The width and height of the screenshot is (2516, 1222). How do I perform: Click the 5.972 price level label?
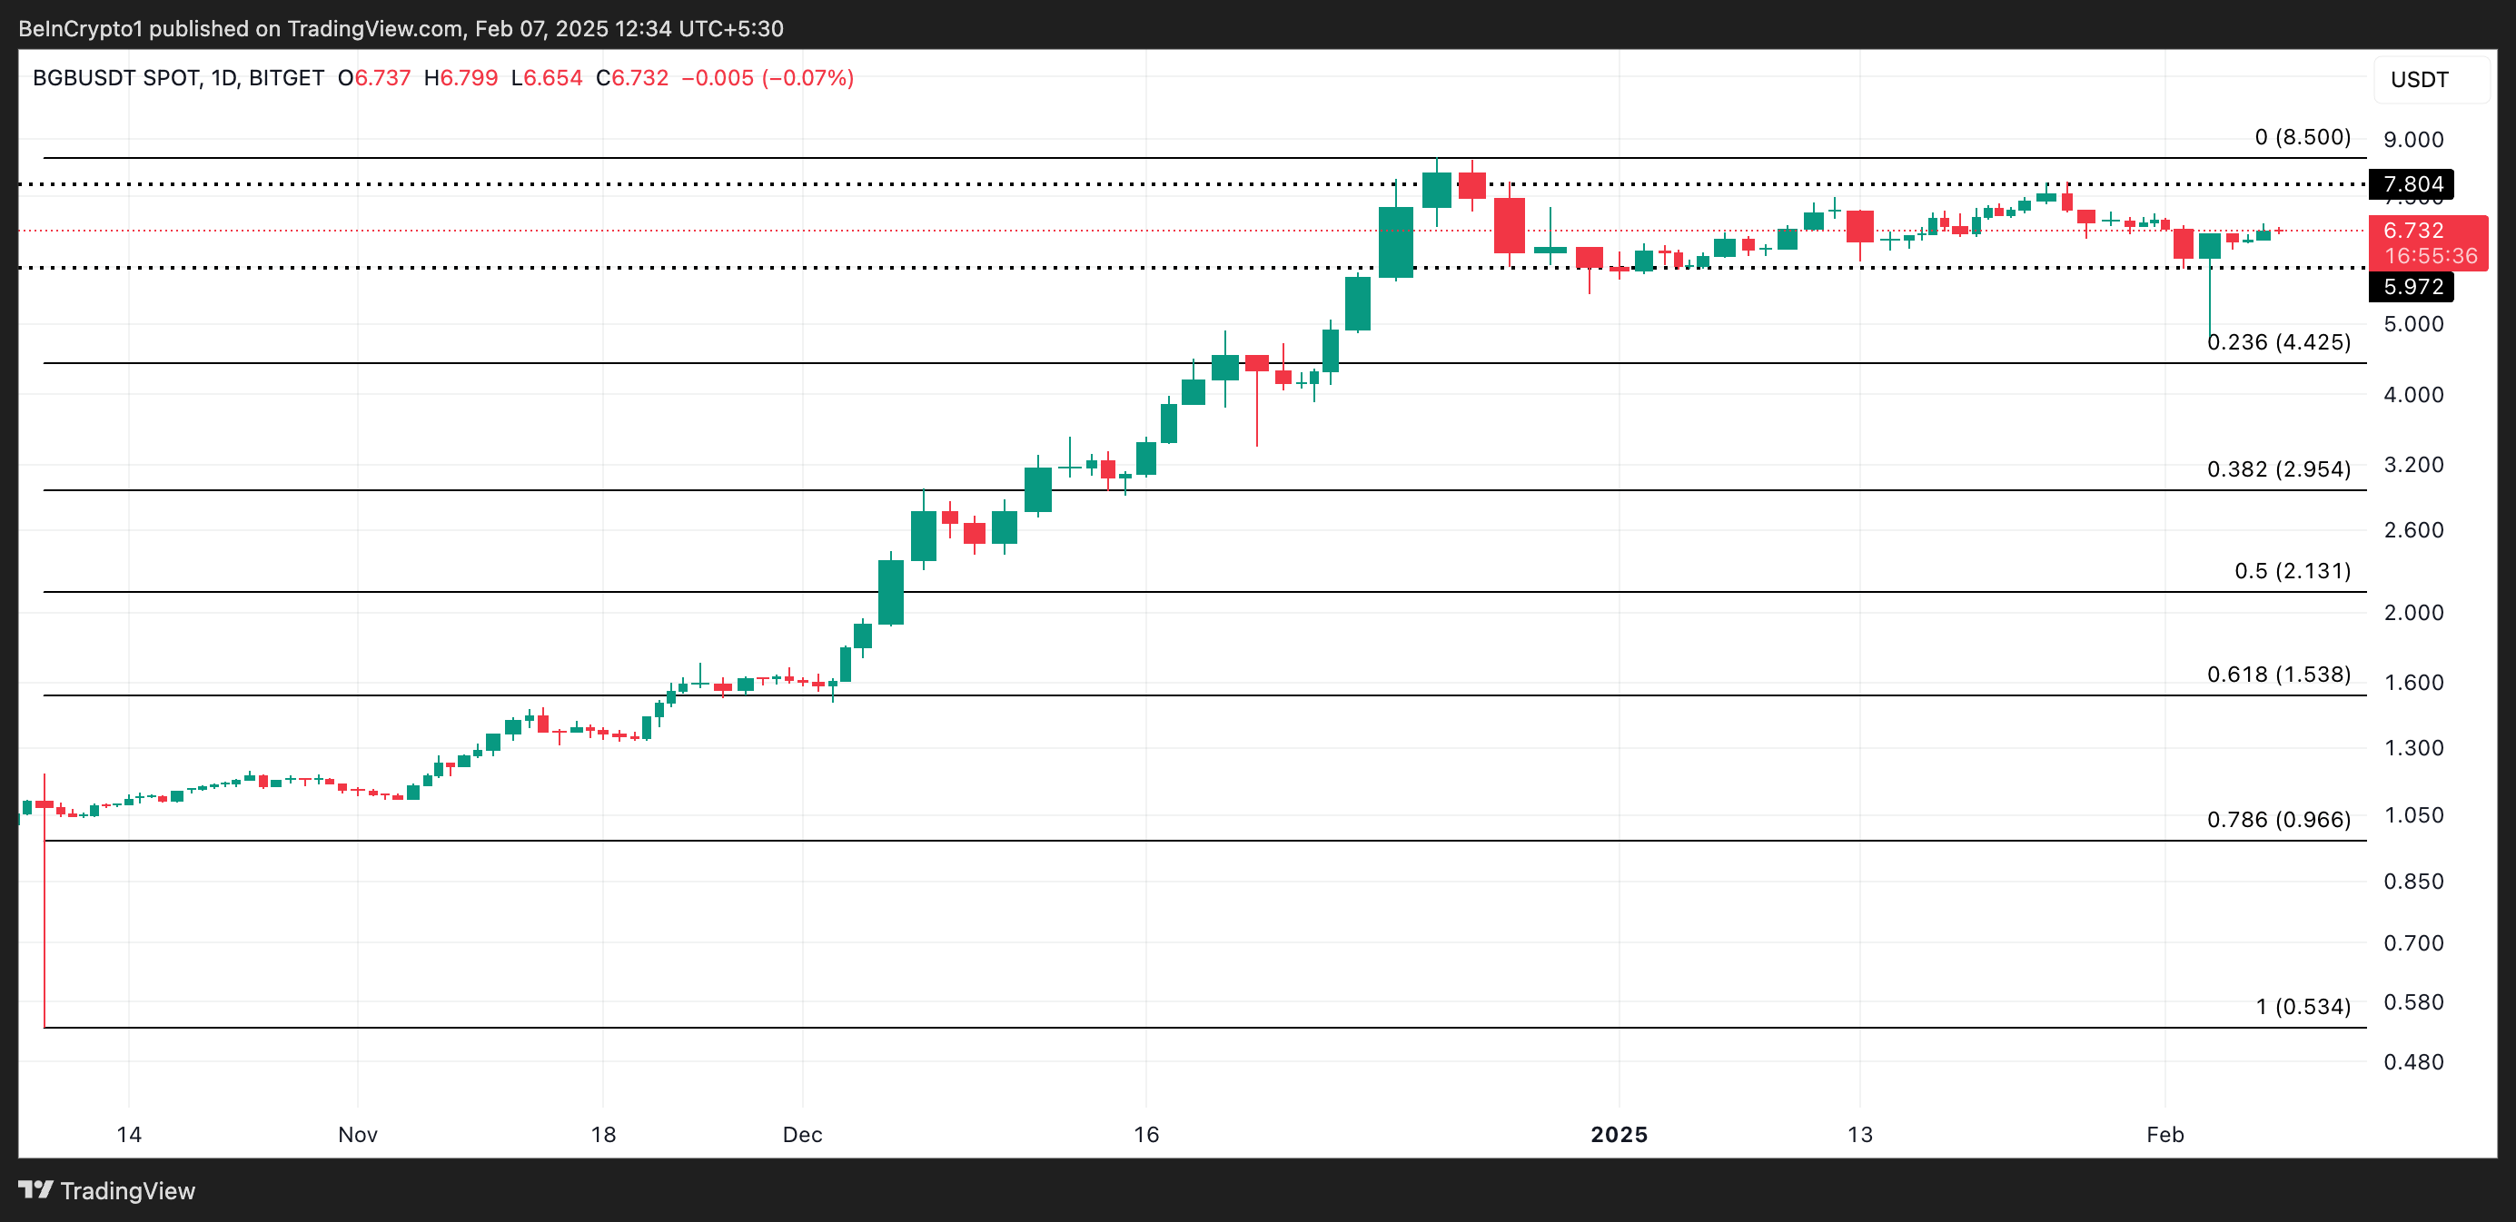[2412, 286]
